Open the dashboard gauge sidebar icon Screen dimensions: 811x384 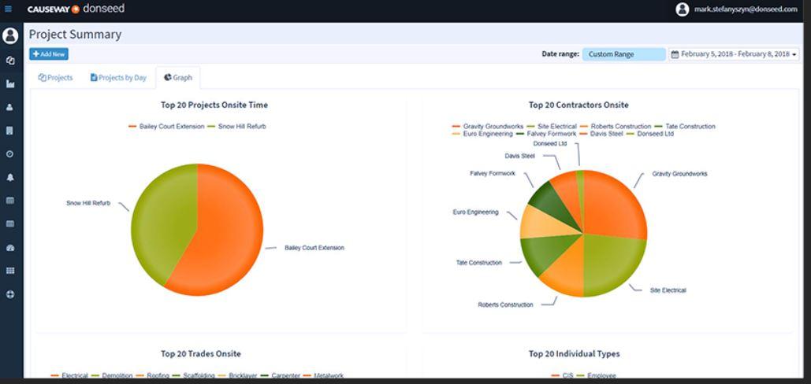(9, 248)
